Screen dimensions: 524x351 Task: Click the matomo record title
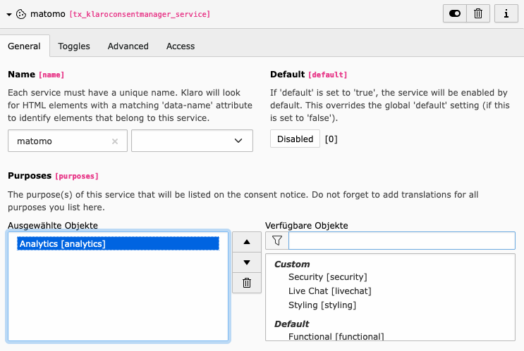click(x=48, y=14)
